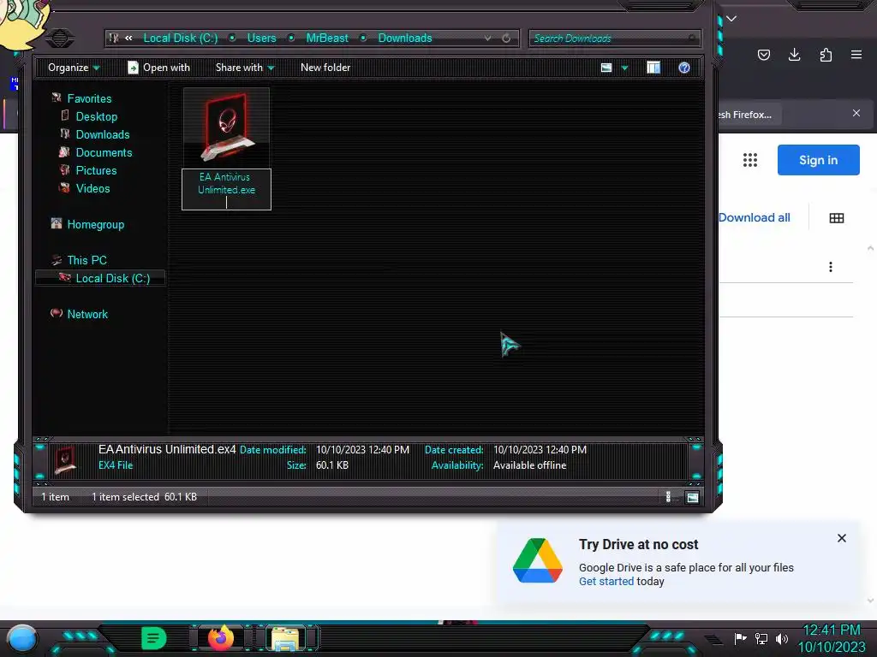
Task: Open File Explorer from the taskbar
Action: tap(285, 638)
